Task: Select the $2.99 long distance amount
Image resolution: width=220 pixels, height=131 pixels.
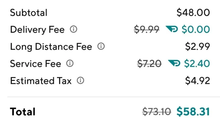Action: click(197, 47)
